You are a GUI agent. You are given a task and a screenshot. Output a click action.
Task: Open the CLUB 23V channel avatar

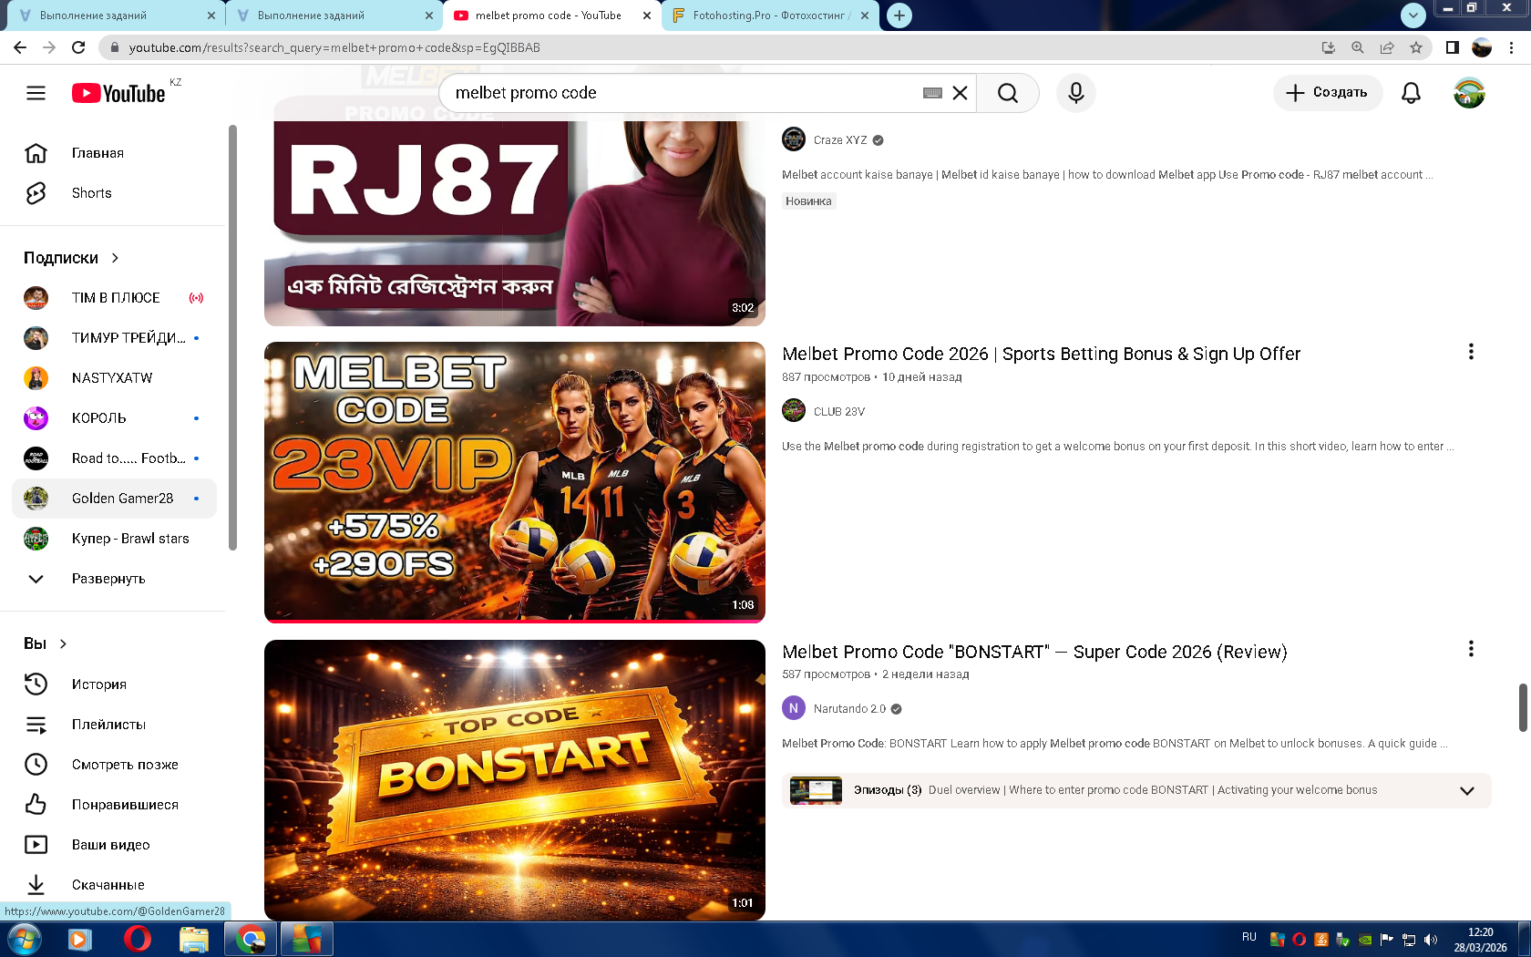794,411
